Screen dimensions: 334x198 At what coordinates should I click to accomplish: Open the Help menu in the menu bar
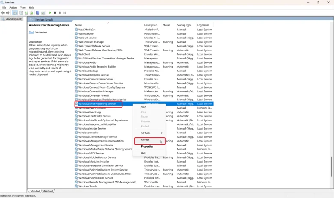[x=32, y=7]
